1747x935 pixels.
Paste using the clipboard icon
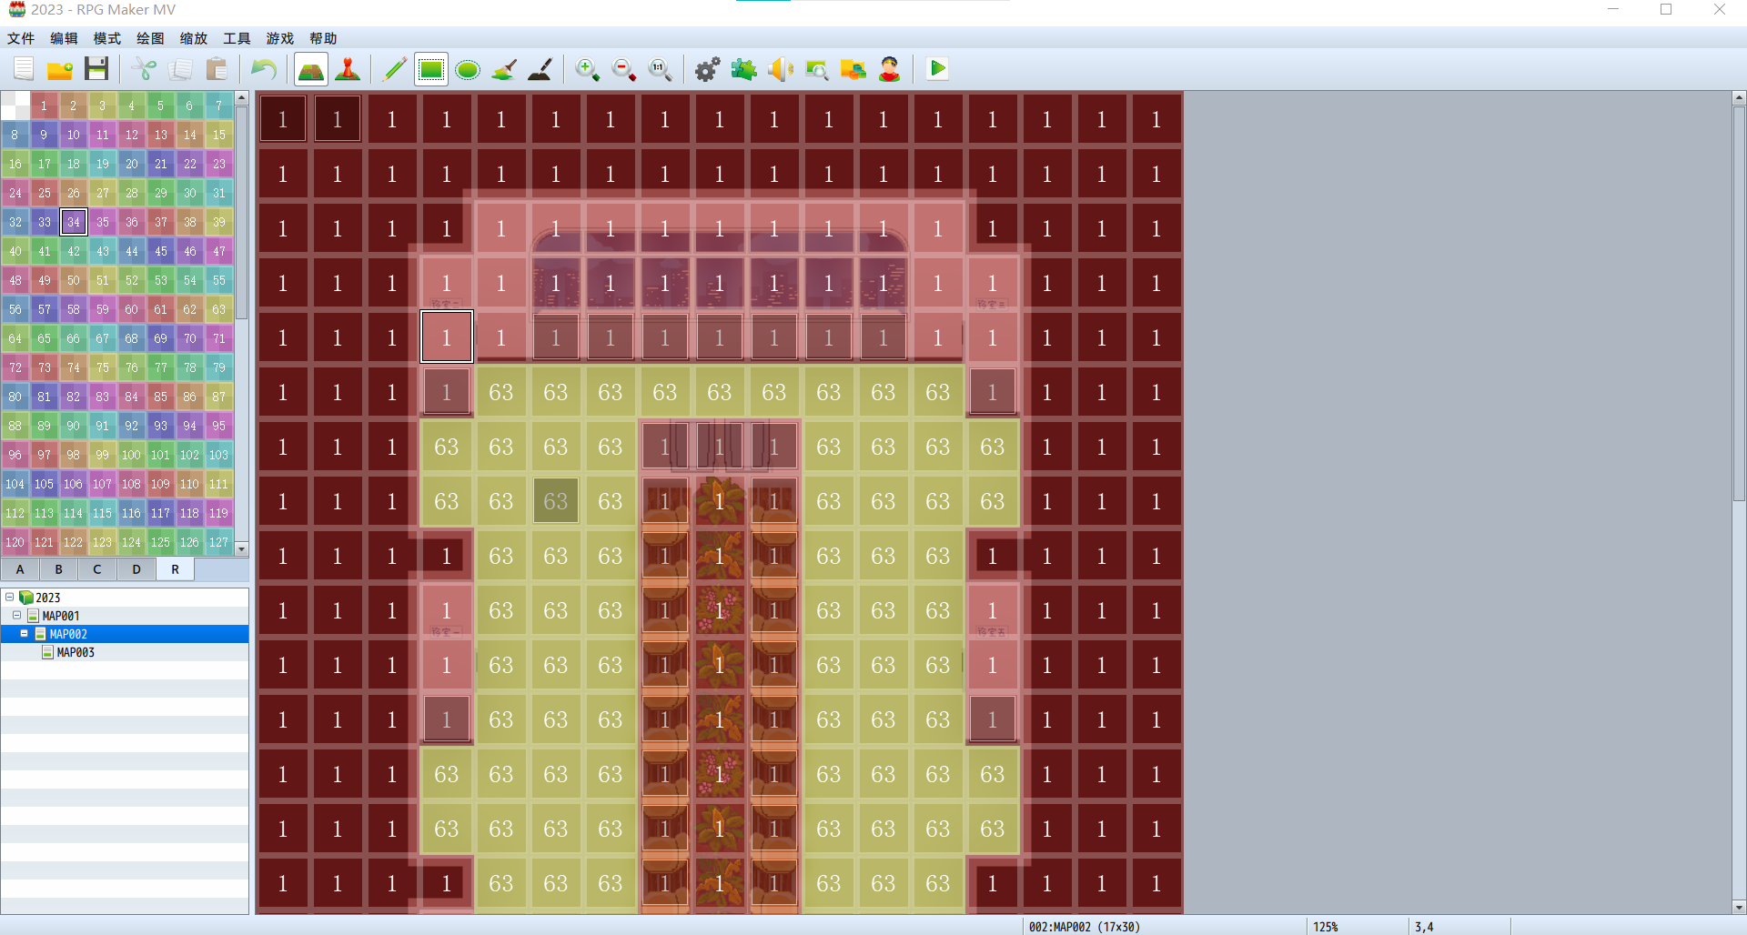217,69
